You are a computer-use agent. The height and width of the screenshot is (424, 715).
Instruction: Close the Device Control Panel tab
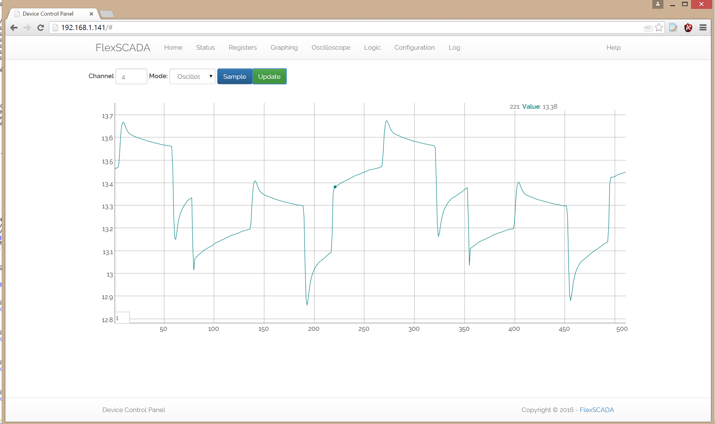(x=91, y=14)
